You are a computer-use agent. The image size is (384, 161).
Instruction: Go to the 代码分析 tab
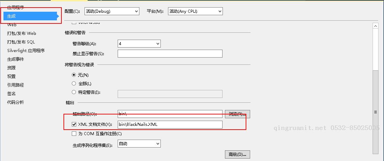pos(16,102)
